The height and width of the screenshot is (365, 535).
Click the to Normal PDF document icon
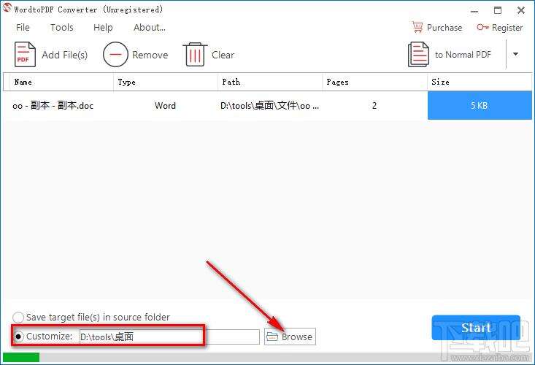418,54
